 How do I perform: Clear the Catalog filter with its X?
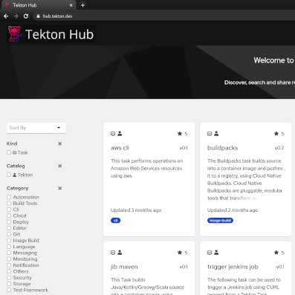point(60,166)
